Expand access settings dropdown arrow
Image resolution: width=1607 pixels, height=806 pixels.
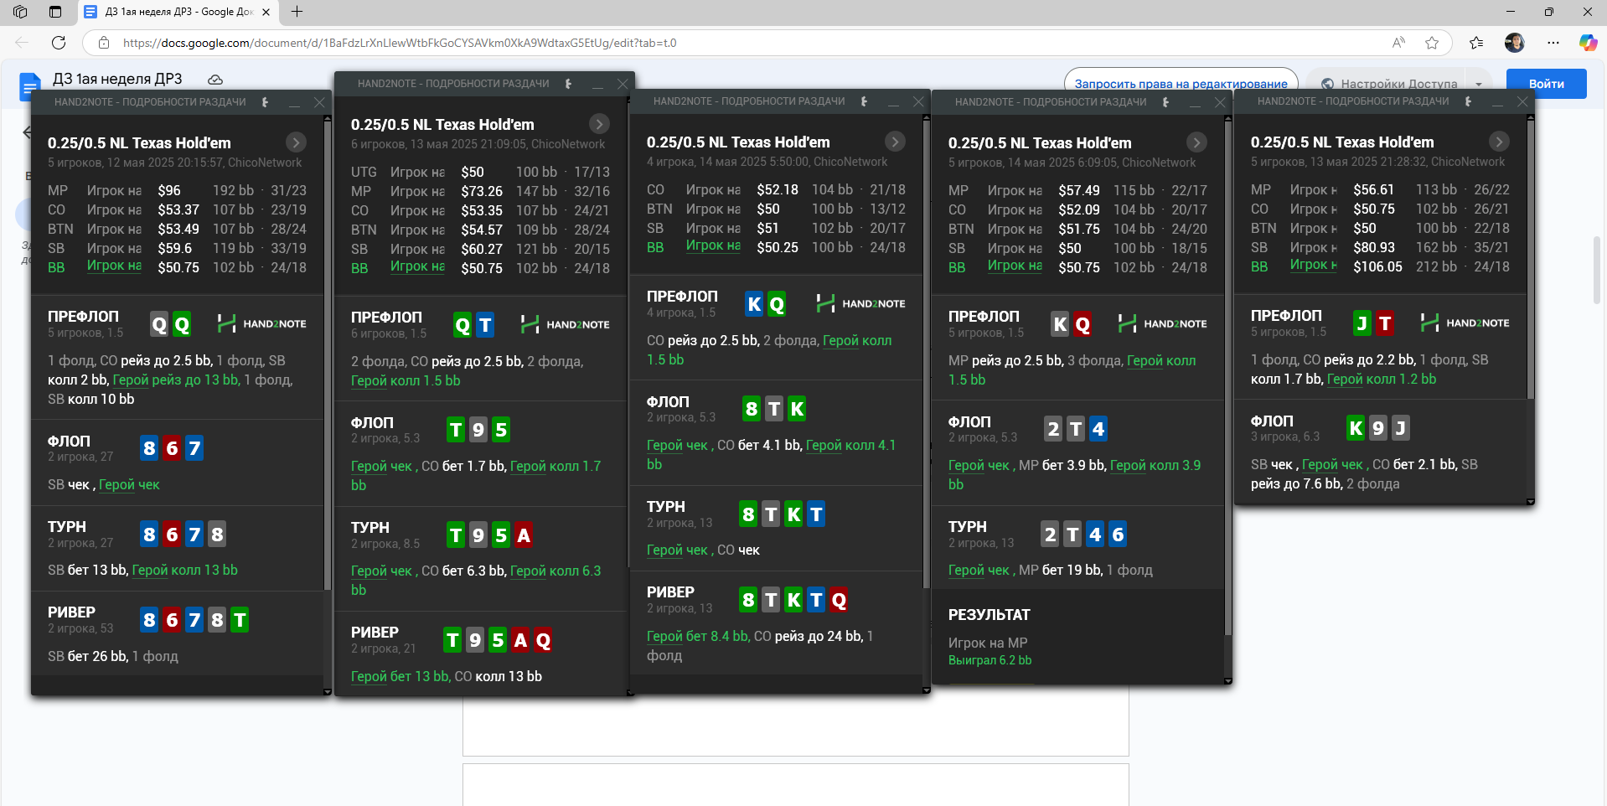tap(1479, 84)
